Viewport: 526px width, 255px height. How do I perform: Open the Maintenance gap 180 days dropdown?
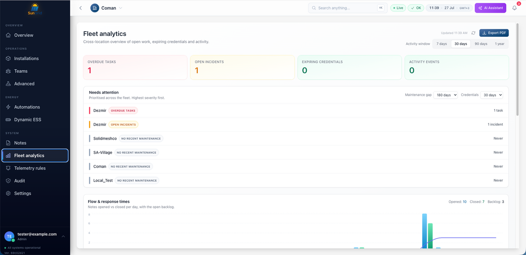coord(445,95)
